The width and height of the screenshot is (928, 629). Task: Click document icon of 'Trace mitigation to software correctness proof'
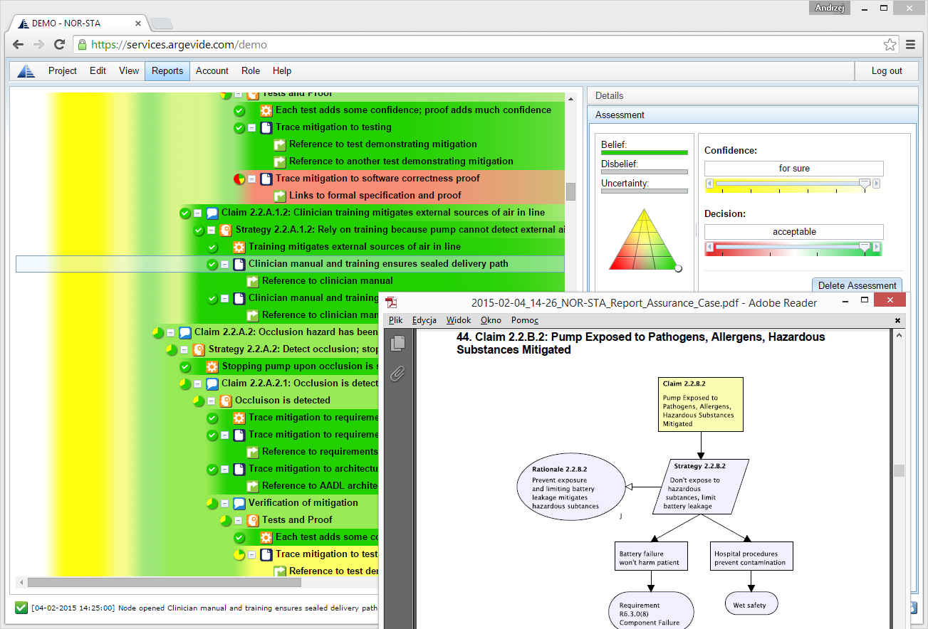[x=266, y=179]
